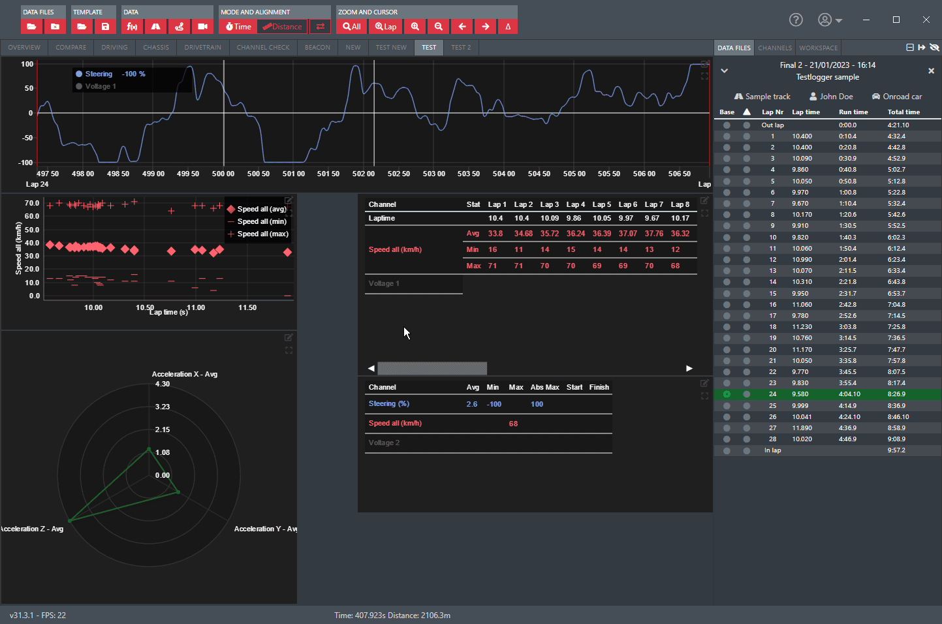Swap alignment with the arrows icon

(320, 27)
